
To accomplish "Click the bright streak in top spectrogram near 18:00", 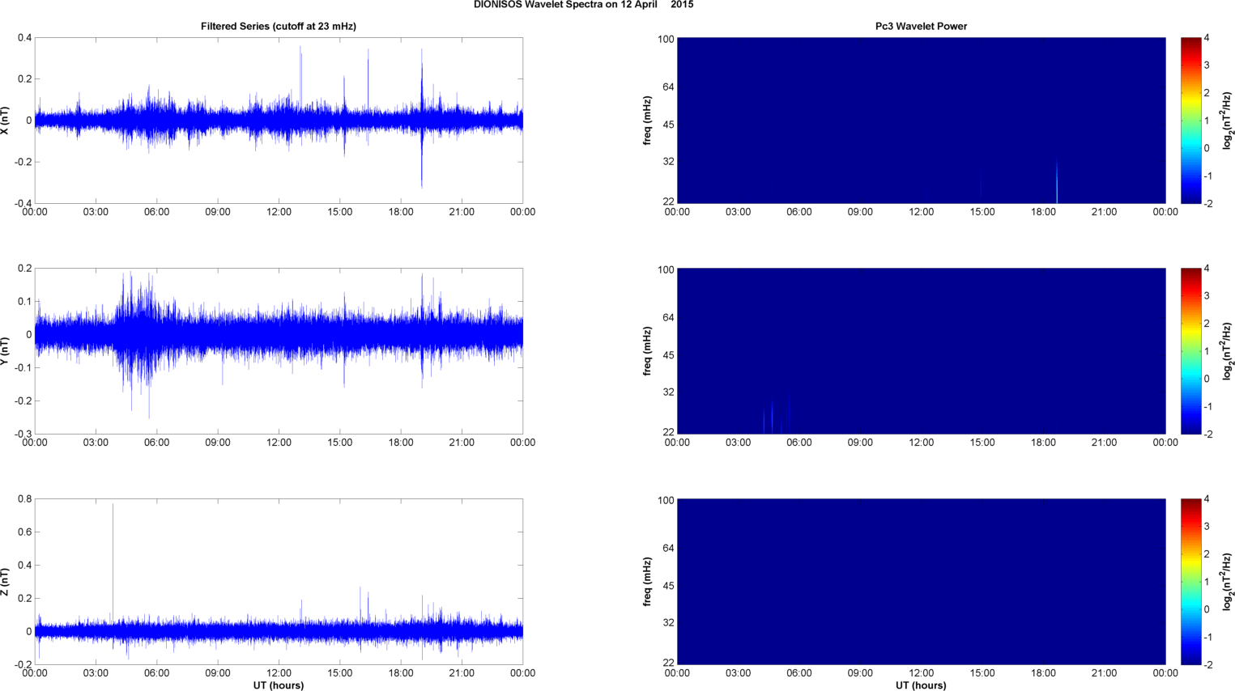I will tap(1057, 182).
